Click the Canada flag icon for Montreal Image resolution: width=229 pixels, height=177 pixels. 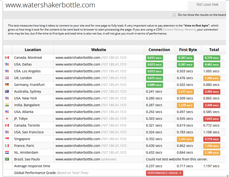[7, 58]
